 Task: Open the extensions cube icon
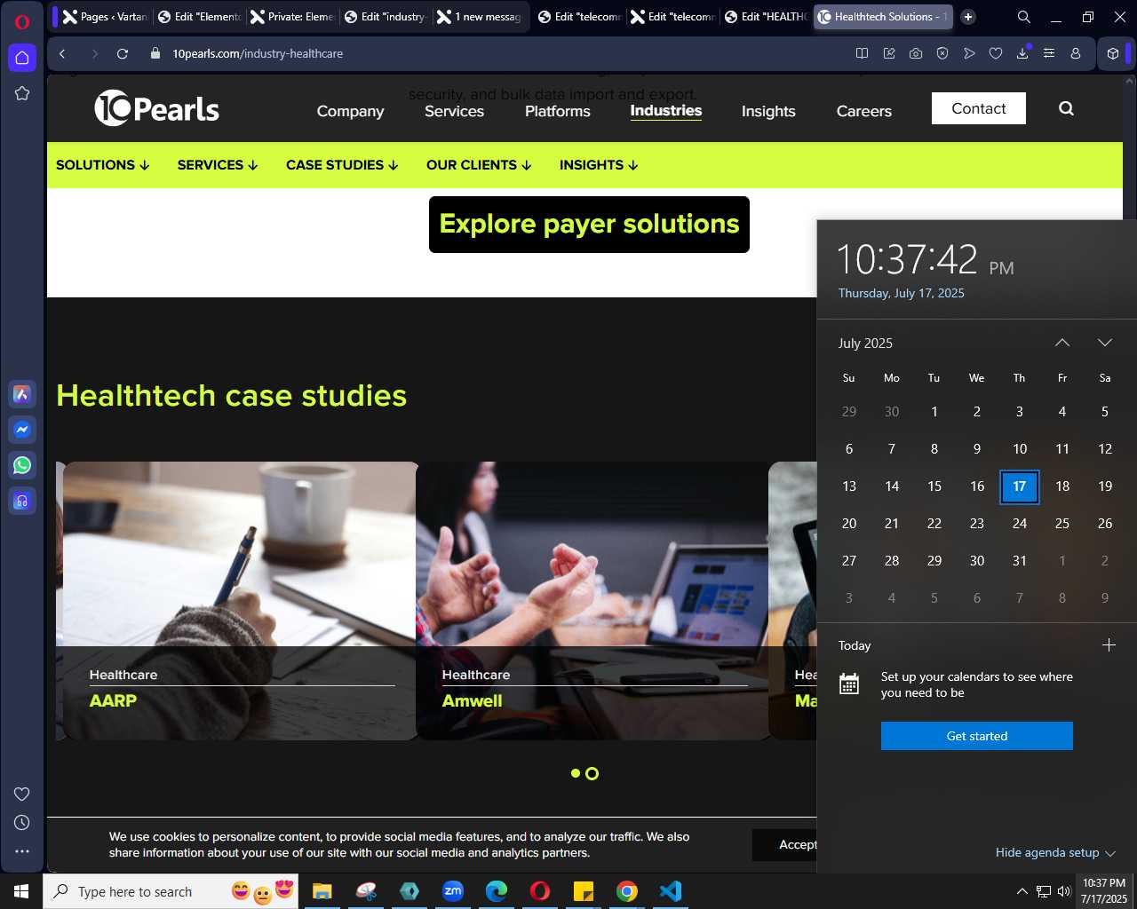1113,53
